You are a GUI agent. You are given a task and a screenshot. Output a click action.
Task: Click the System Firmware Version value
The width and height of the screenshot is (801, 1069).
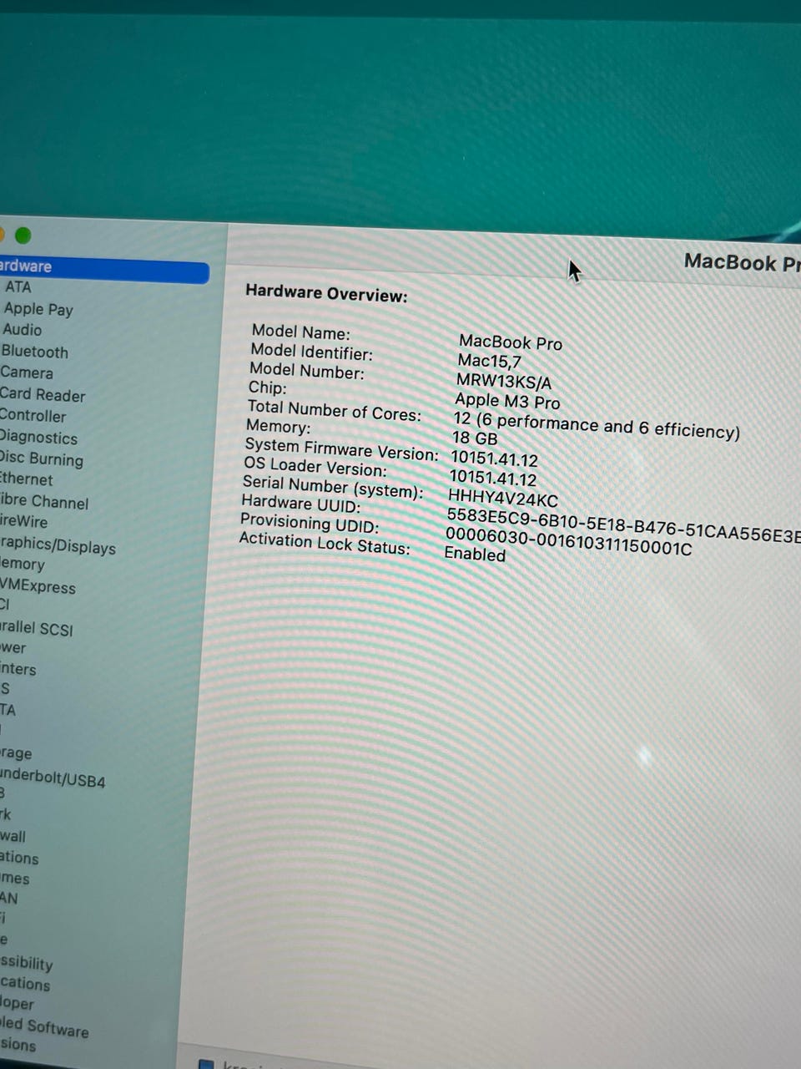coord(494,459)
